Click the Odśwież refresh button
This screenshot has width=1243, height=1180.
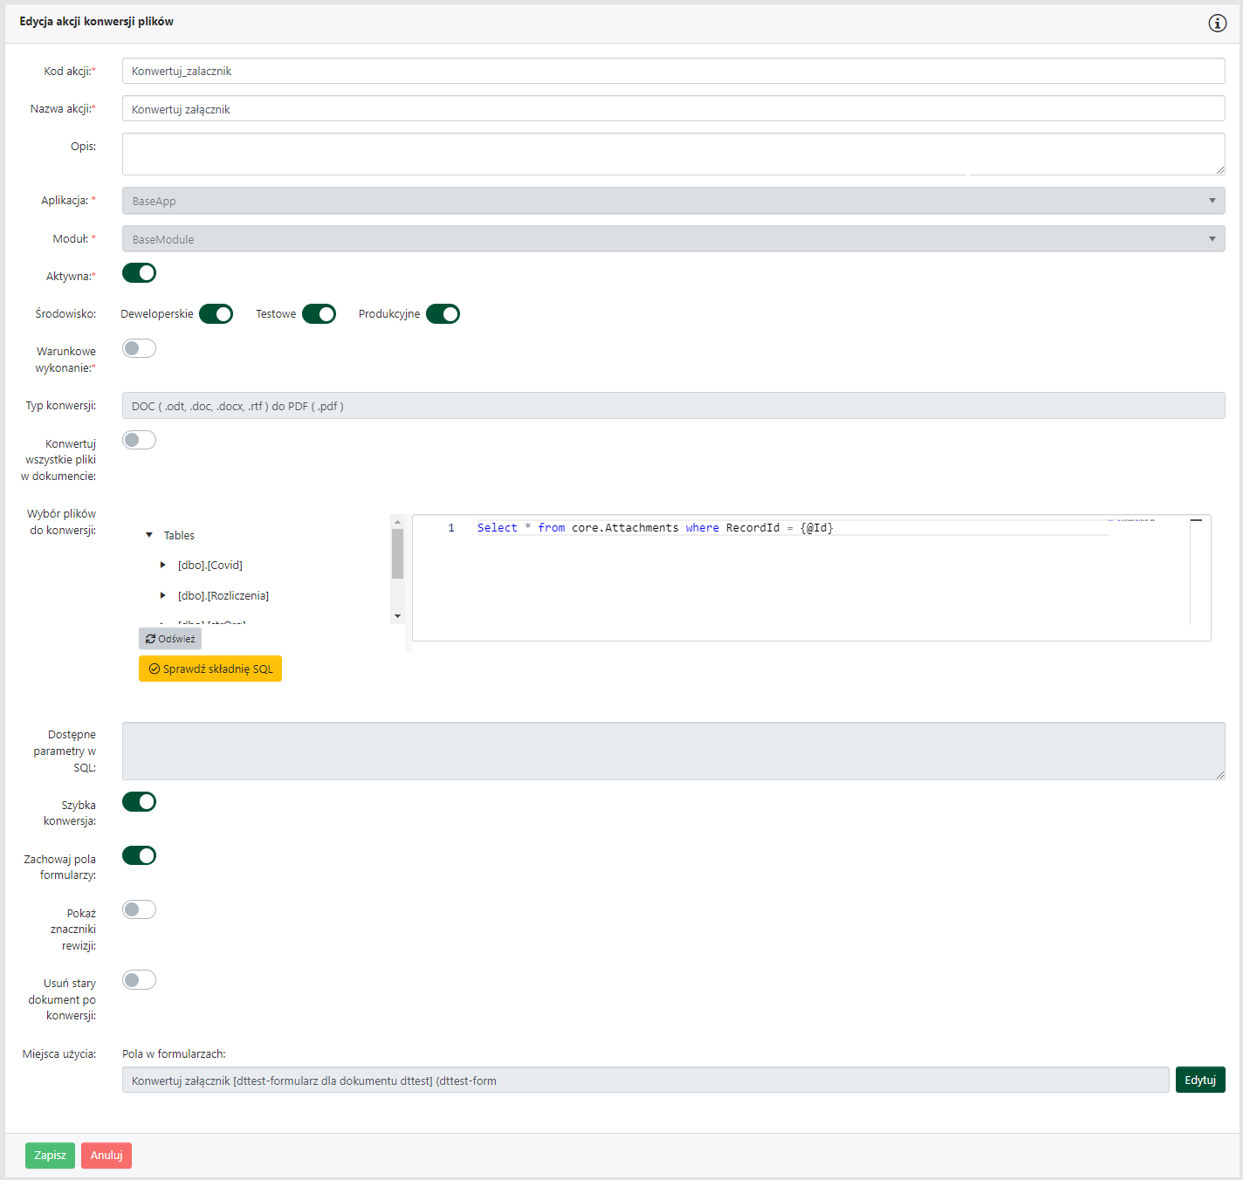point(170,639)
